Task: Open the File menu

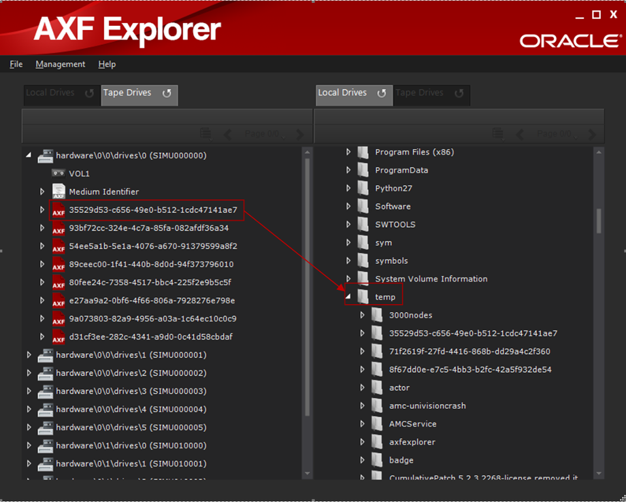Action: (x=16, y=64)
